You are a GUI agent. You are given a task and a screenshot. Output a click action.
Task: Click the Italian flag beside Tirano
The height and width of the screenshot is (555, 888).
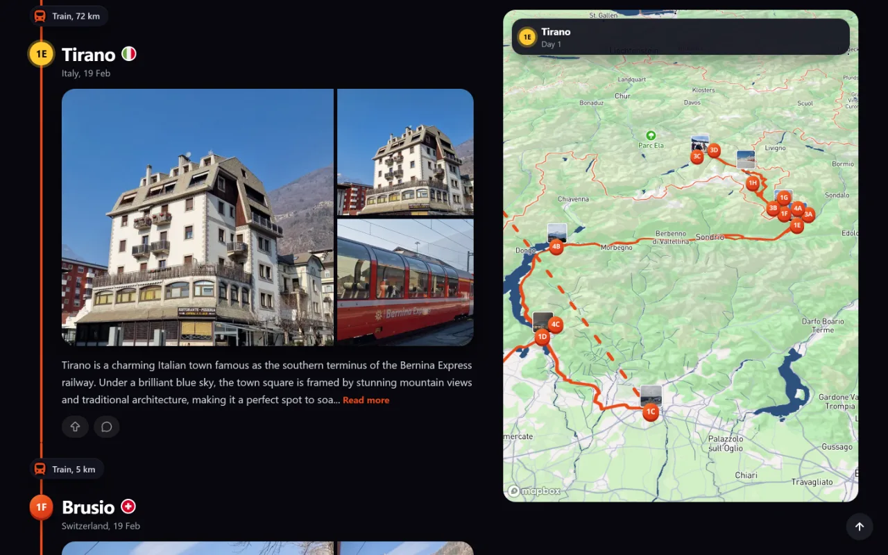(x=129, y=53)
